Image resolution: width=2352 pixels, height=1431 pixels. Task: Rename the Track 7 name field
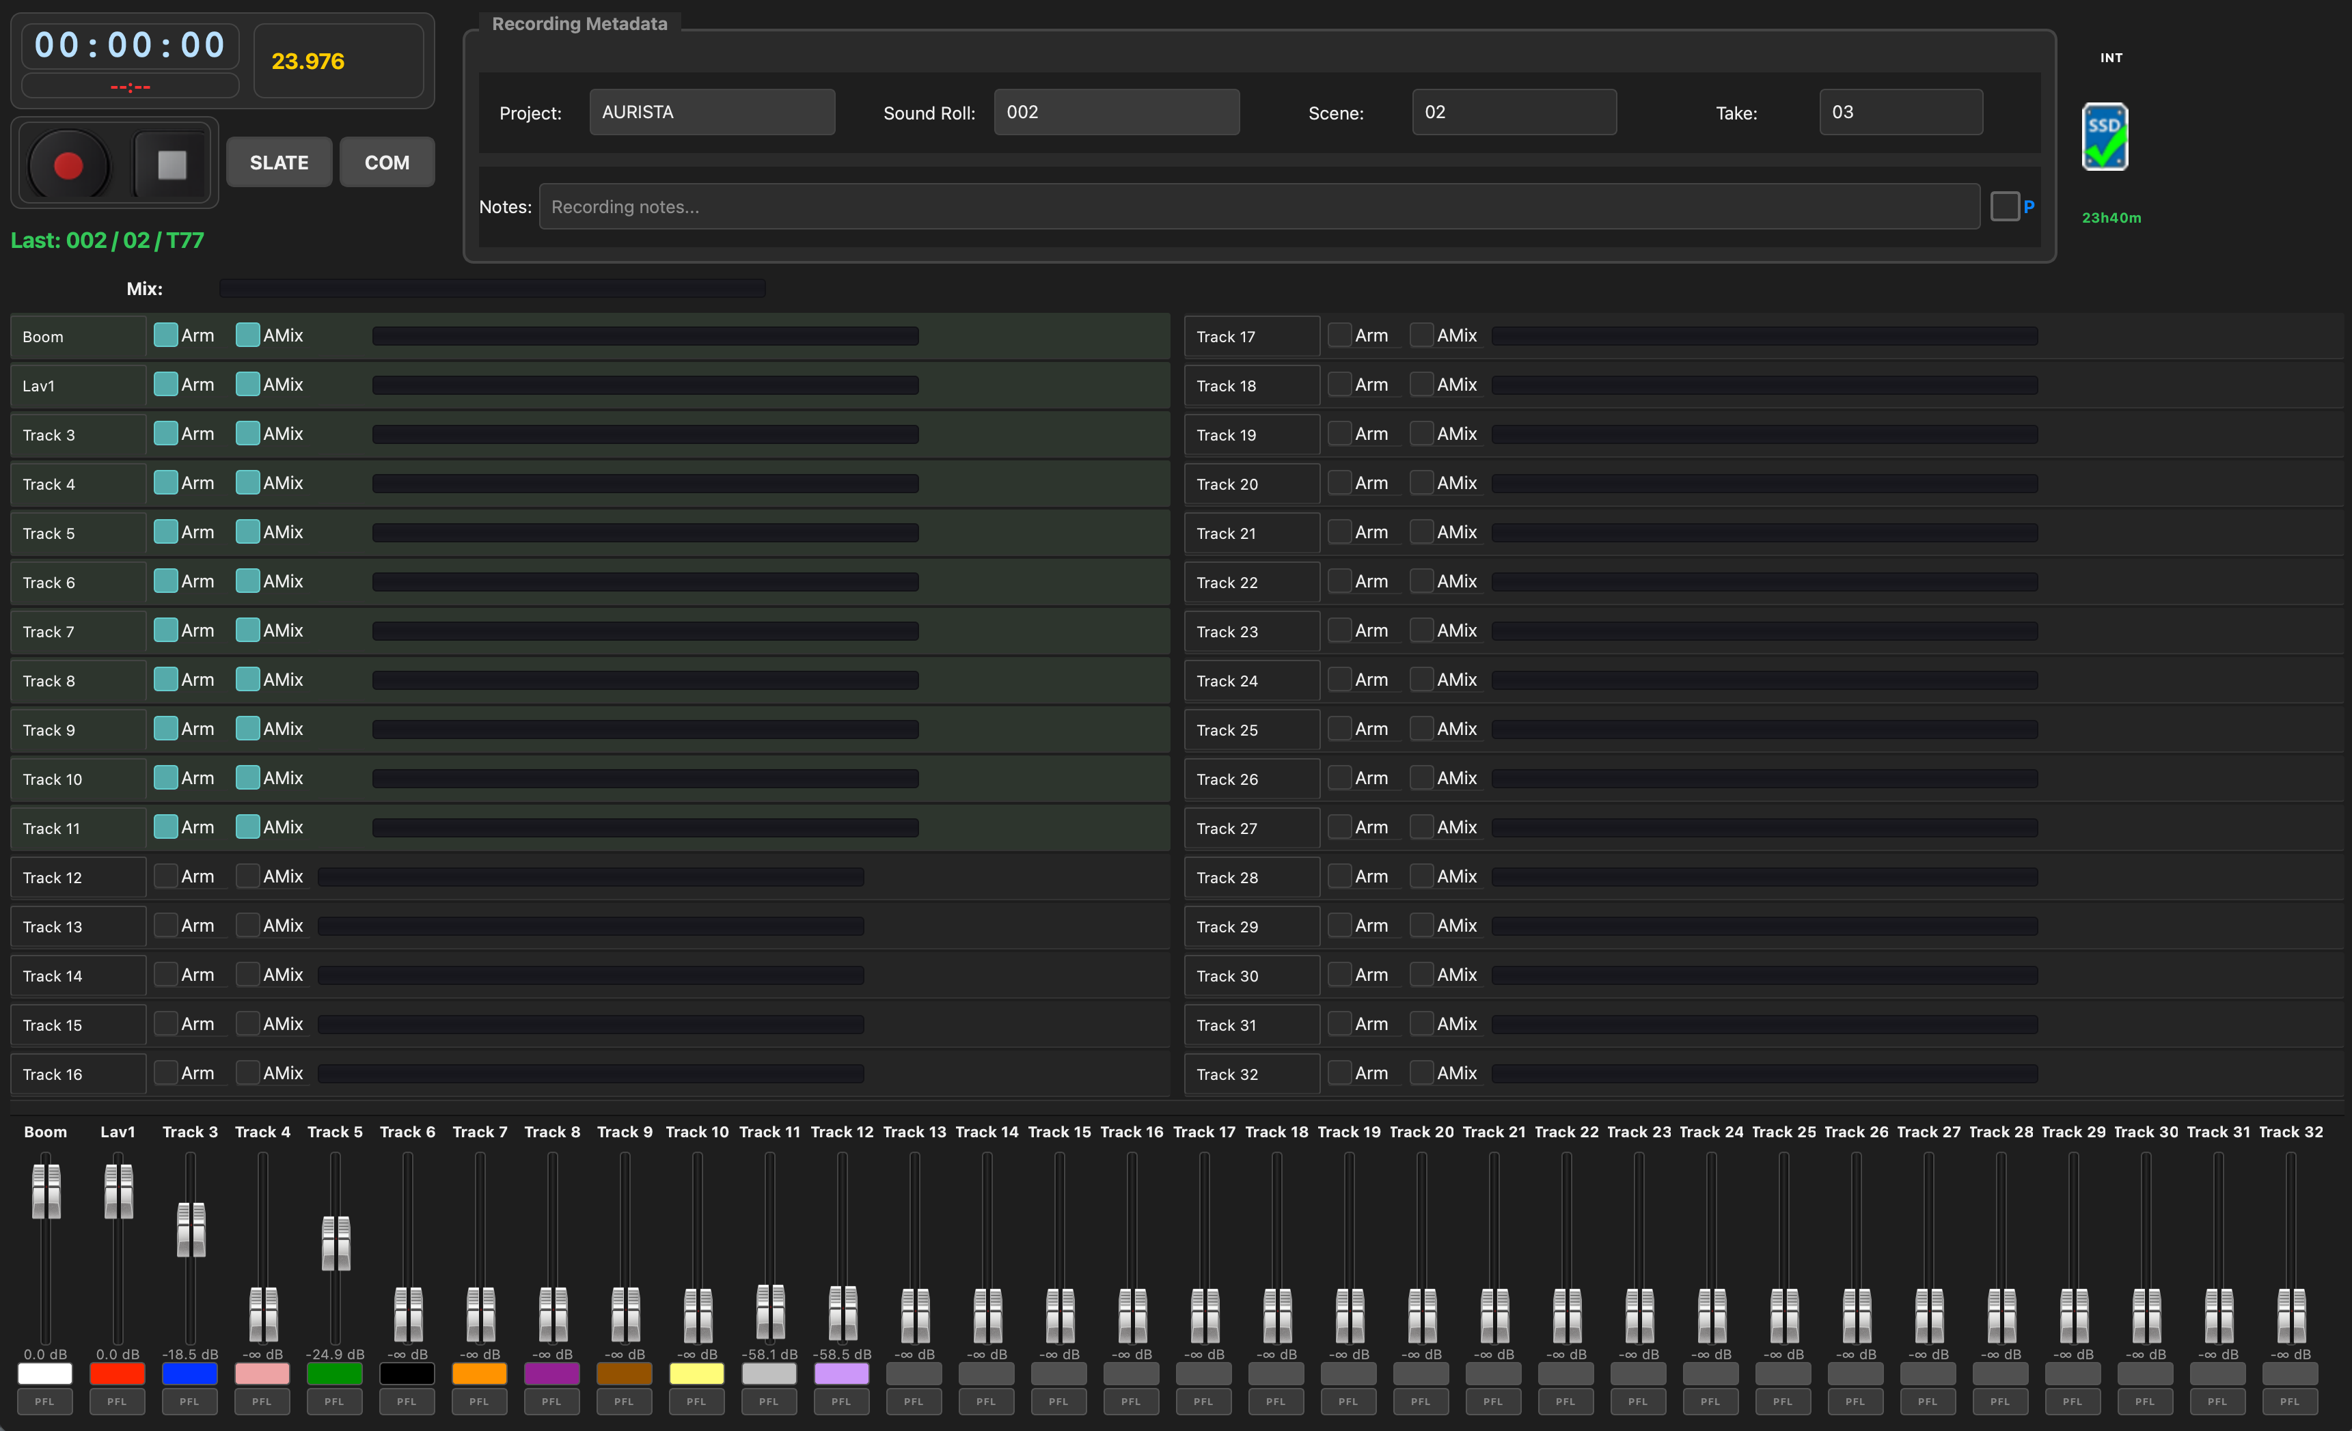79,632
